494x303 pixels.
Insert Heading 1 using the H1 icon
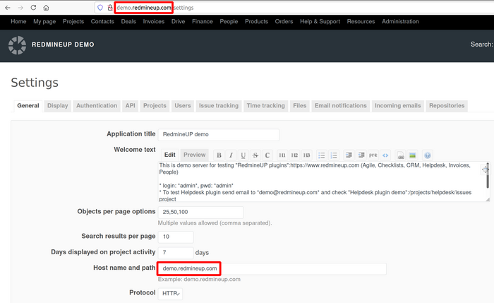click(282, 155)
